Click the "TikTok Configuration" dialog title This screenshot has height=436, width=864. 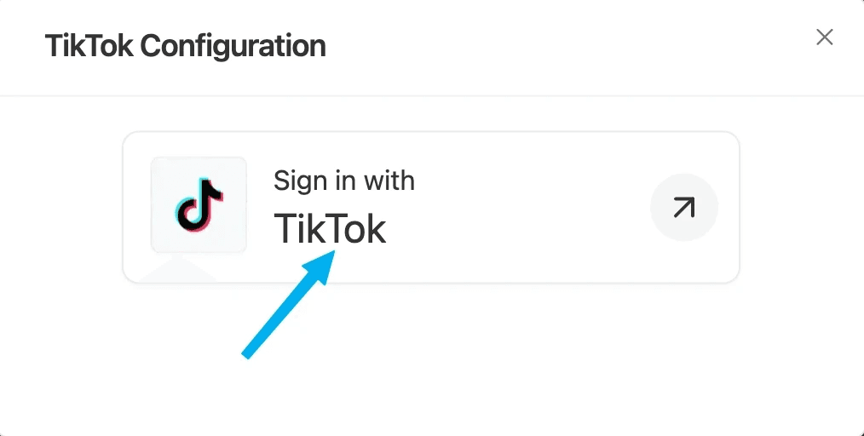[185, 45]
